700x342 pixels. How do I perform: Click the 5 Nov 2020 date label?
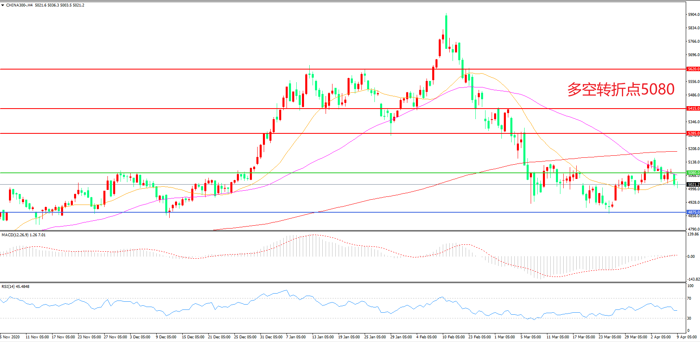click(10, 337)
